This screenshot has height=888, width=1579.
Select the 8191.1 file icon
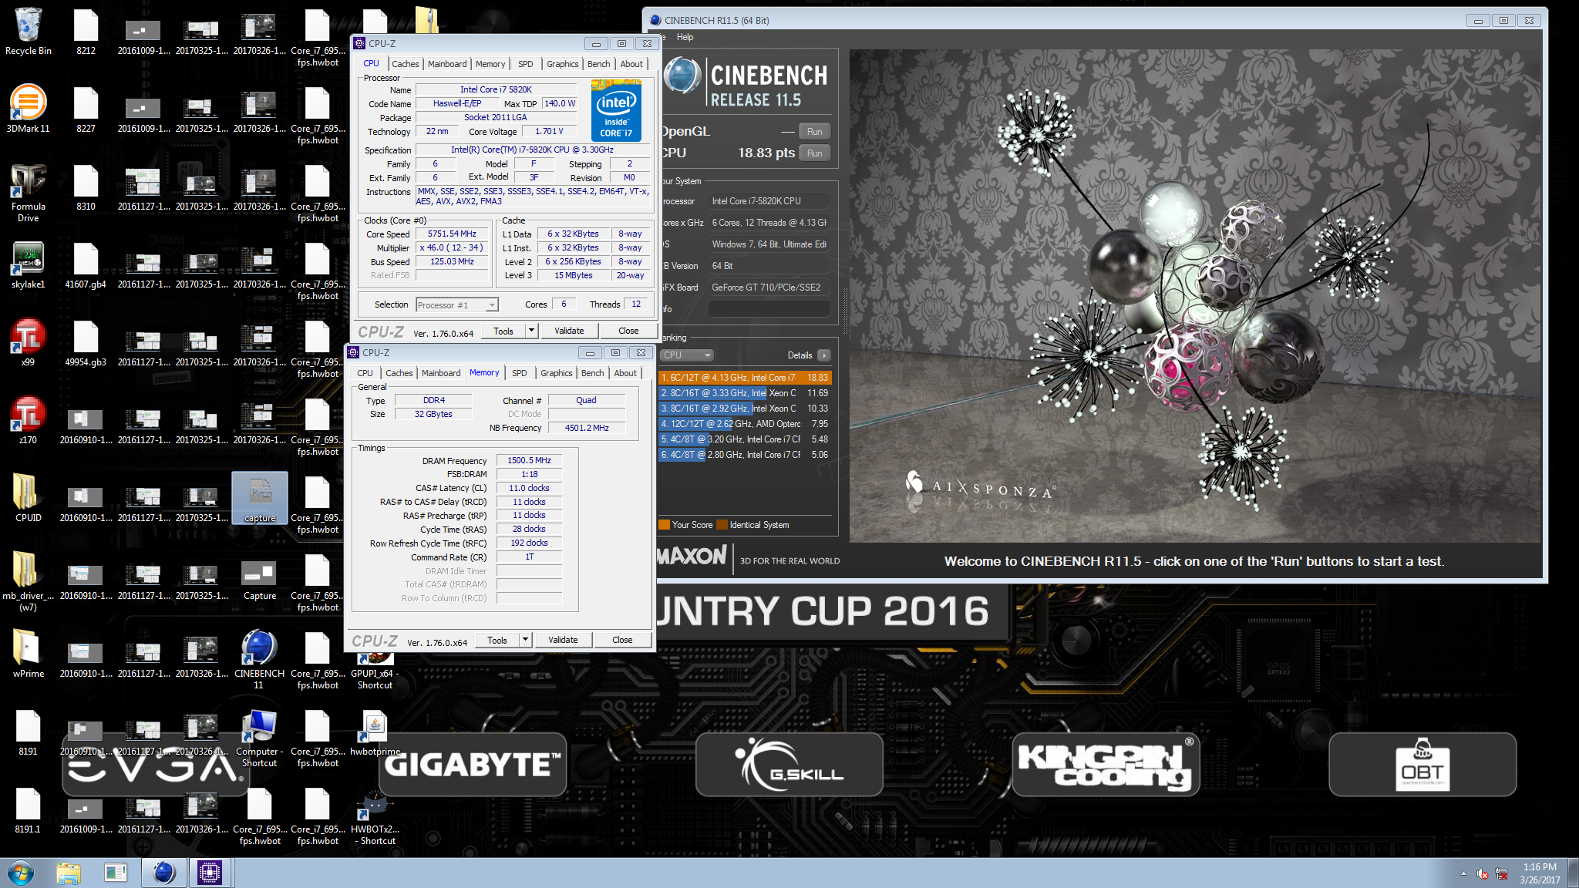point(28,810)
